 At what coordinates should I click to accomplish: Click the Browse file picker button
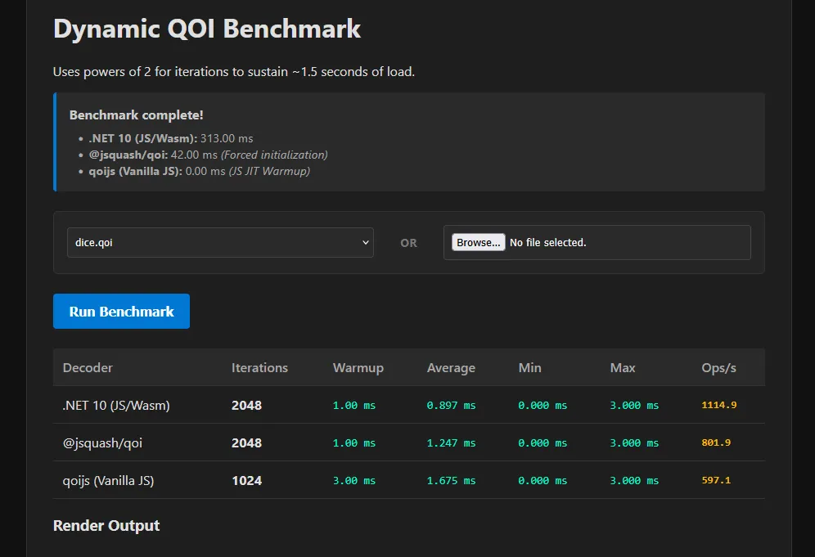click(x=477, y=241)
